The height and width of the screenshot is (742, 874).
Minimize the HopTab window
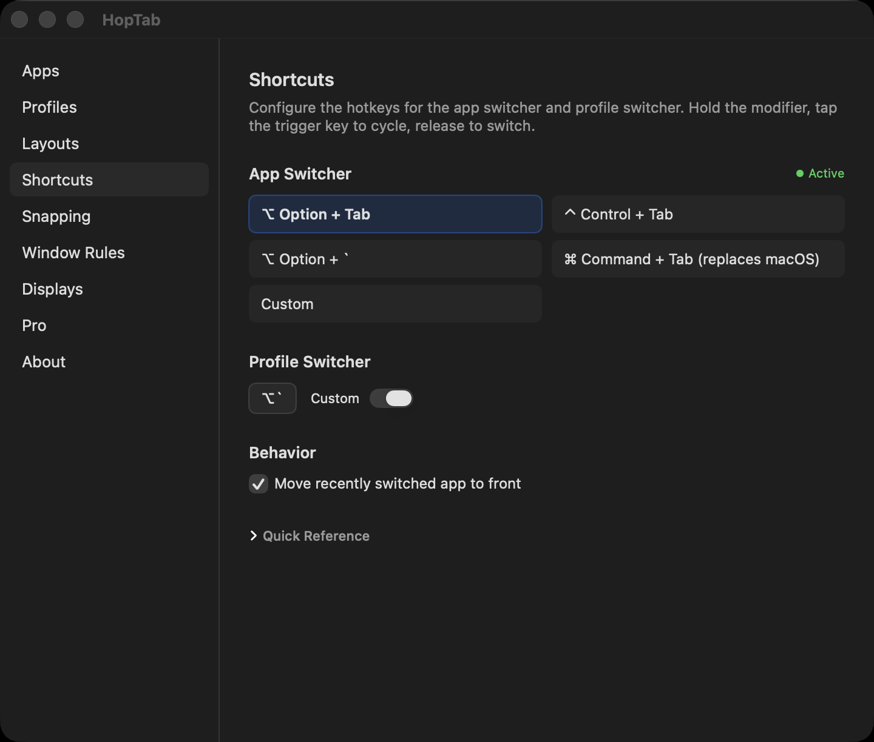(x=47, y=19)
